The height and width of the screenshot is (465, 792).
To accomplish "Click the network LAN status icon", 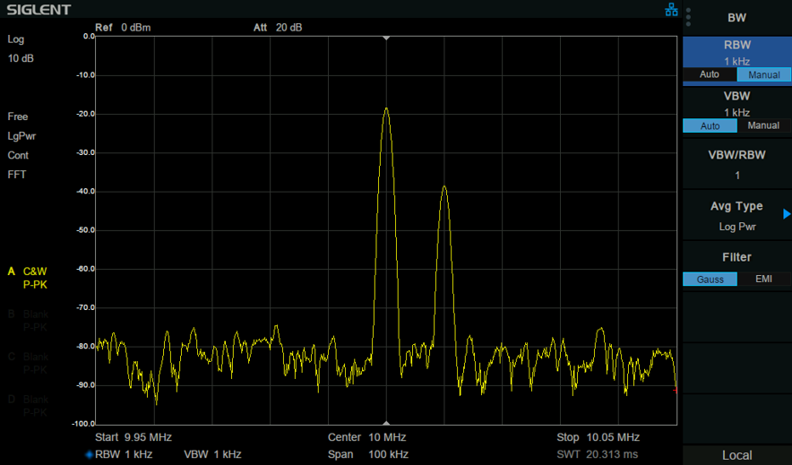I will pyautogui.click(x=671, y=10).
